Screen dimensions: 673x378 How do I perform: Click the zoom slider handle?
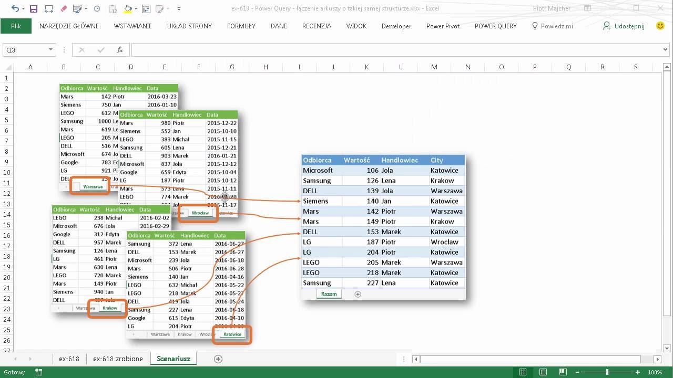(x=607, y=372)
